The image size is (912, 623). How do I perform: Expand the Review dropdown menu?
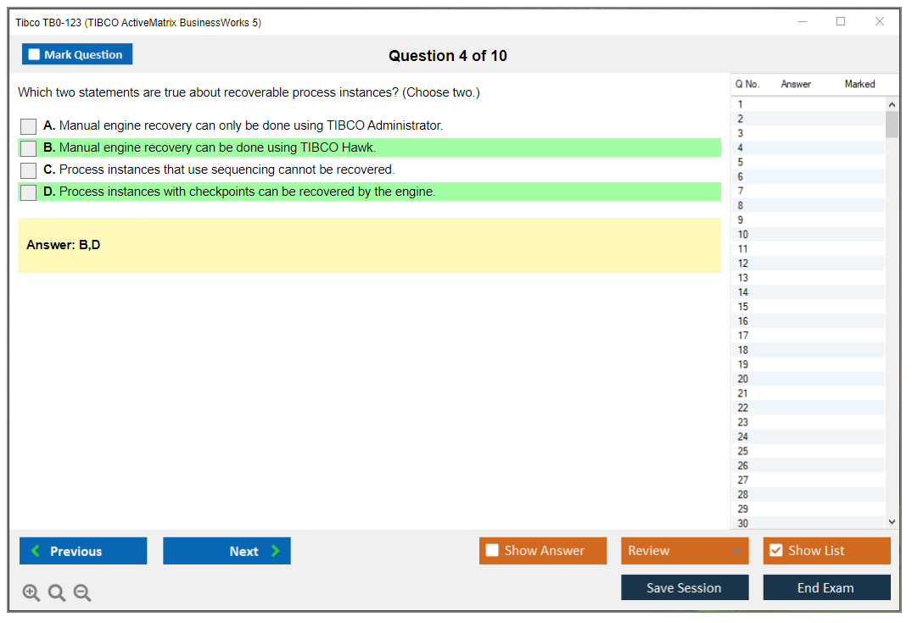pos(735,551)
